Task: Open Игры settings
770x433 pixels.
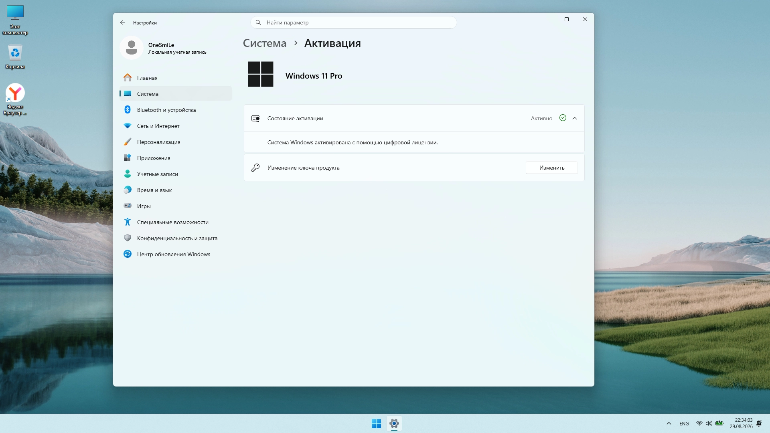Action: tap(176, 206)
